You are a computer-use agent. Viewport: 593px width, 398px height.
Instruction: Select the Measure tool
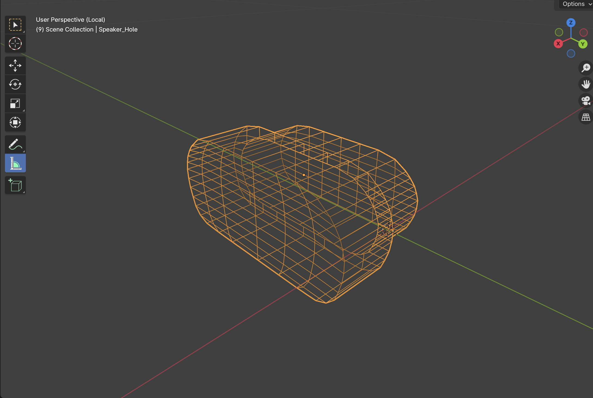point(15,163)
